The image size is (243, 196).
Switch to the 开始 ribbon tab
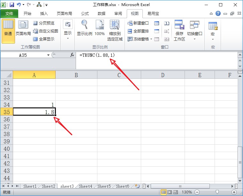click(x=27, y=14)
